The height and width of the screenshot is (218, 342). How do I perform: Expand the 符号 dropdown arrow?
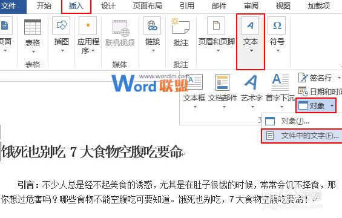[278, 51]
